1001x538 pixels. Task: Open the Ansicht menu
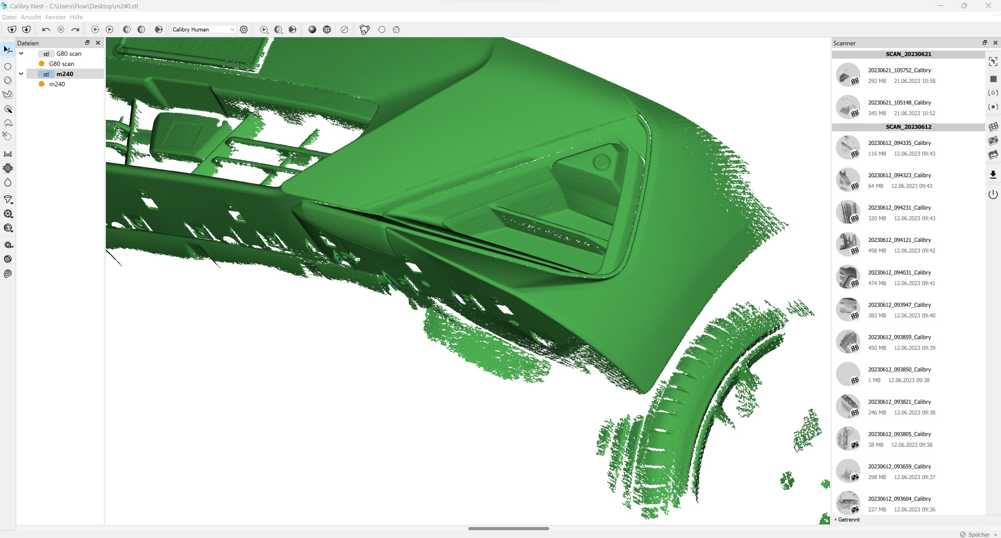click(31, 17)
